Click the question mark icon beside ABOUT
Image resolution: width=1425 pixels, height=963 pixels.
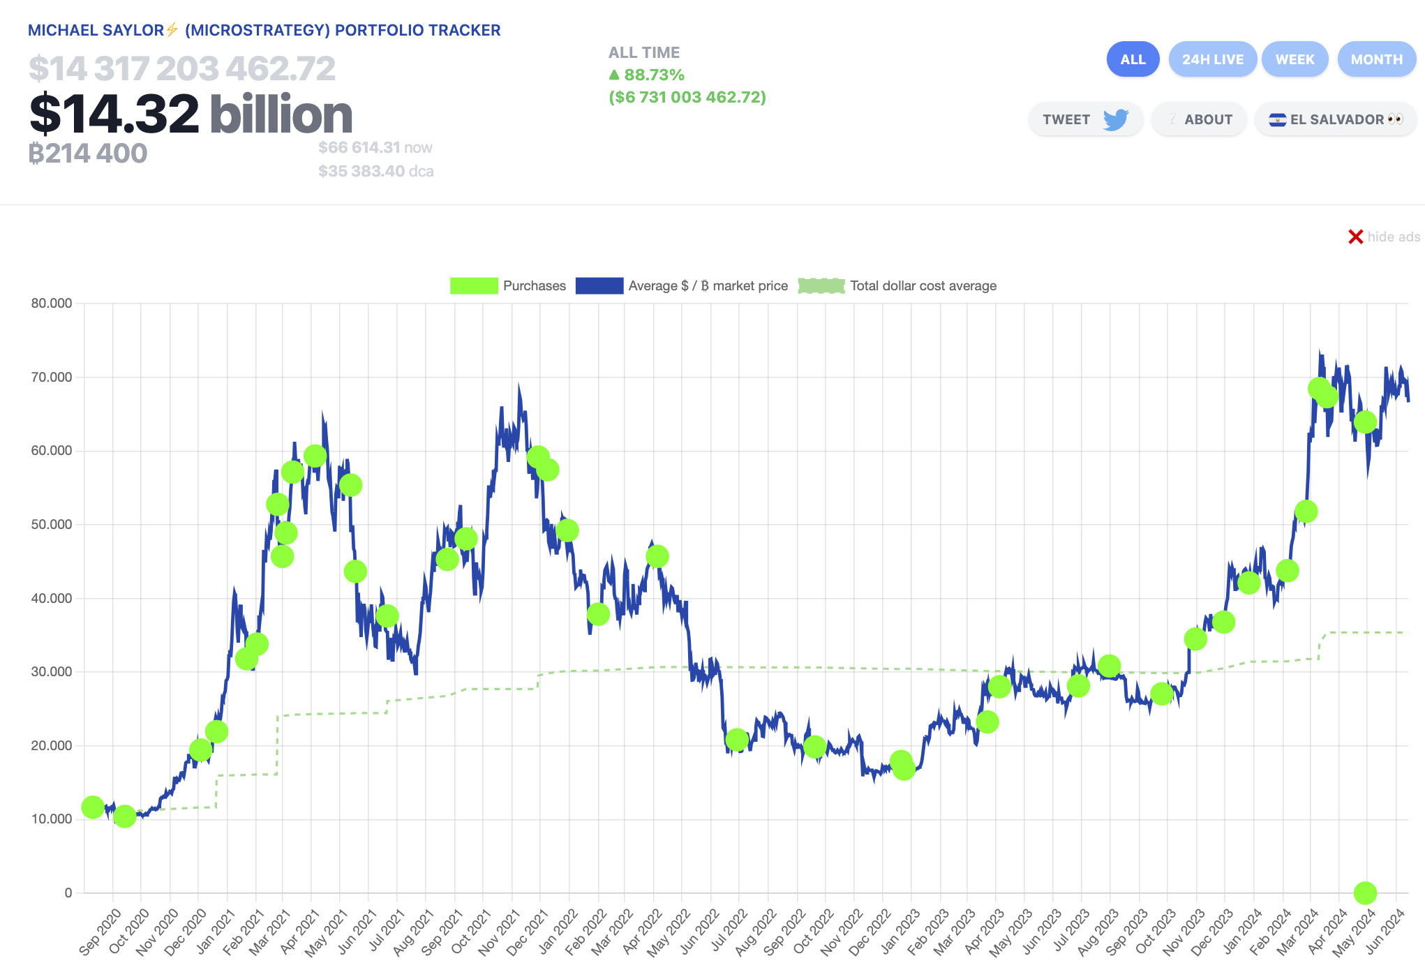click(x=1173, y=119)
